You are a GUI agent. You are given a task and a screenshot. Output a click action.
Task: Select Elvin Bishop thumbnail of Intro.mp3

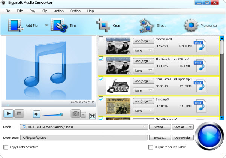(118, 106)
